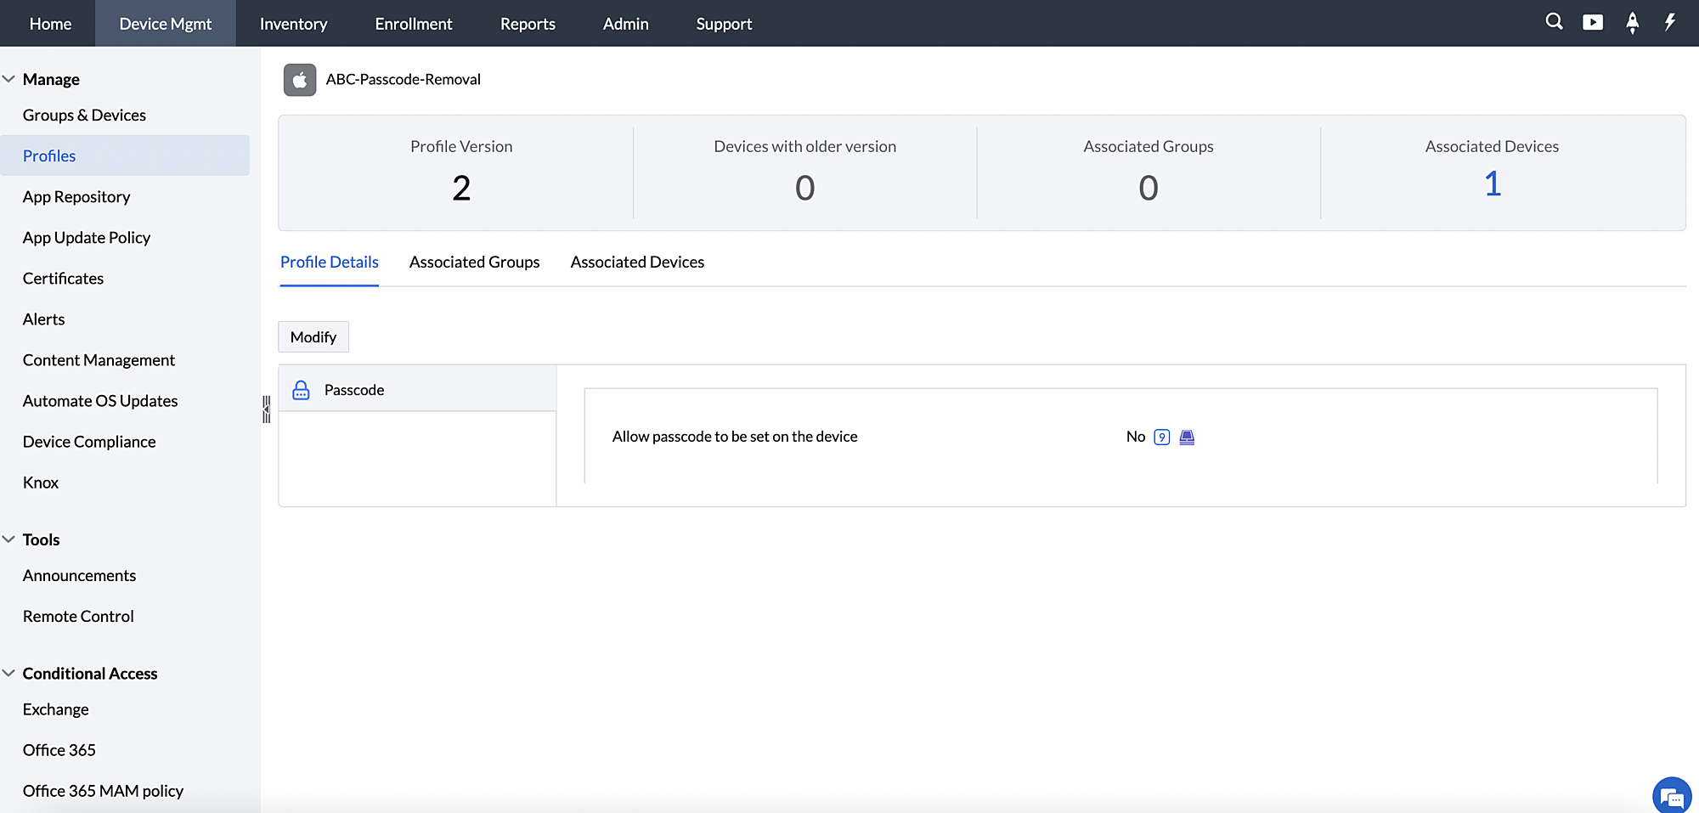This screenshot has height=813, width=1699.
Task: Click the iOS 9 version badge icon
Action: (1161, 437)
